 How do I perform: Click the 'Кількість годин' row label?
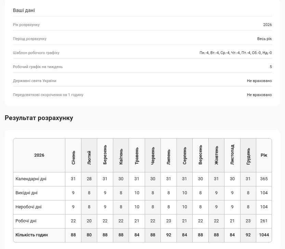coord(31,235)
